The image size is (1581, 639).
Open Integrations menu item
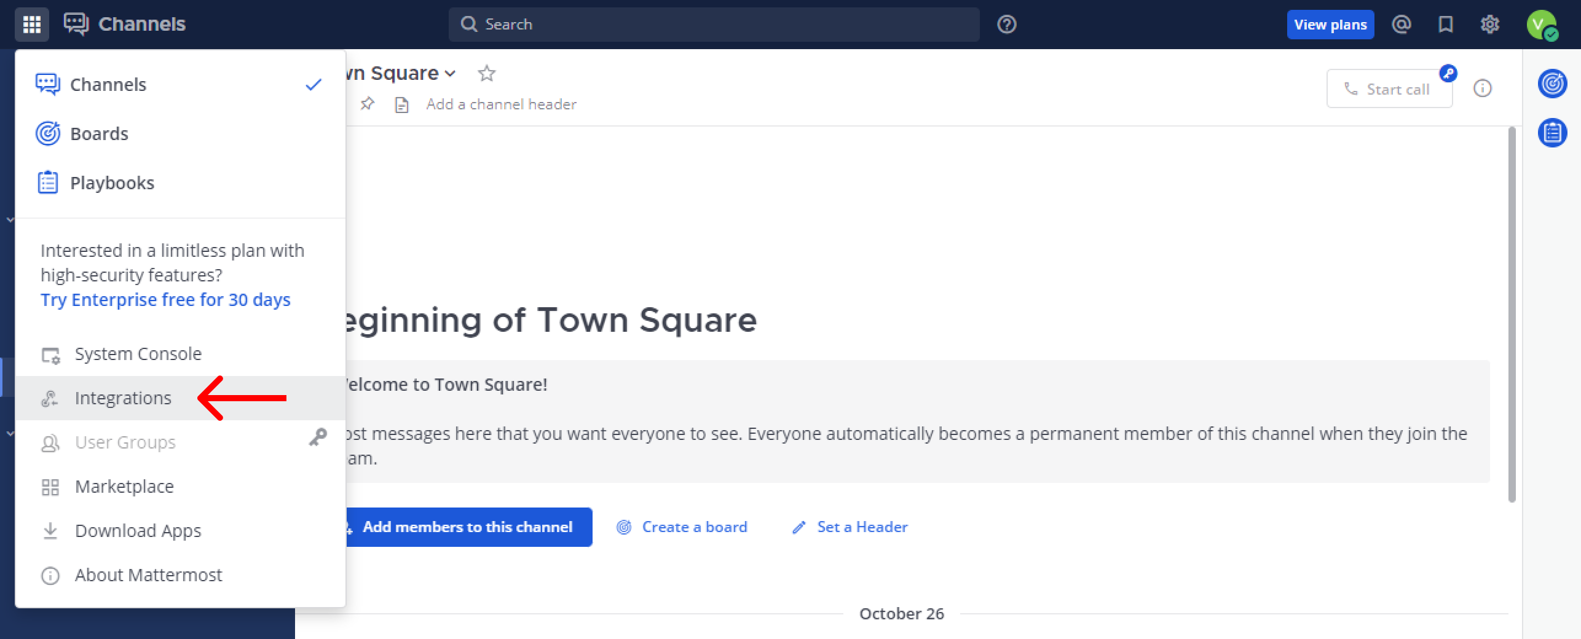pos(180,398)
